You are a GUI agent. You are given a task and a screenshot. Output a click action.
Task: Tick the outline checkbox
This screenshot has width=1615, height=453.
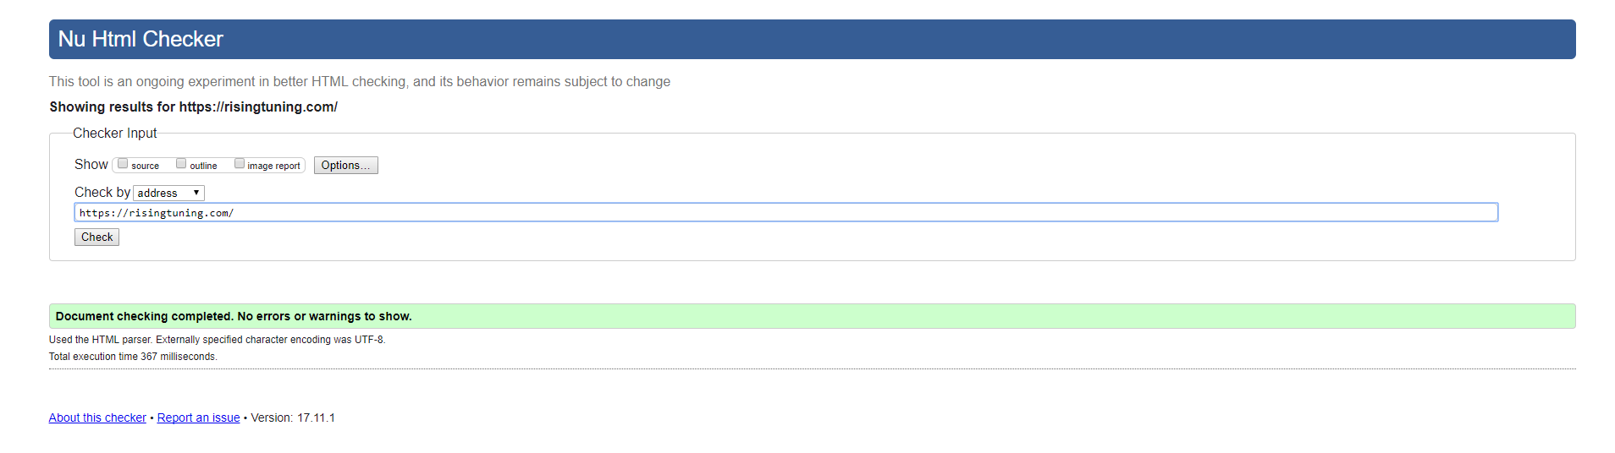coord(181,164)
